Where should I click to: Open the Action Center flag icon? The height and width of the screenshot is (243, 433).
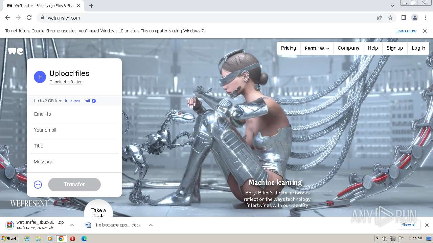[x=401, y=239]
